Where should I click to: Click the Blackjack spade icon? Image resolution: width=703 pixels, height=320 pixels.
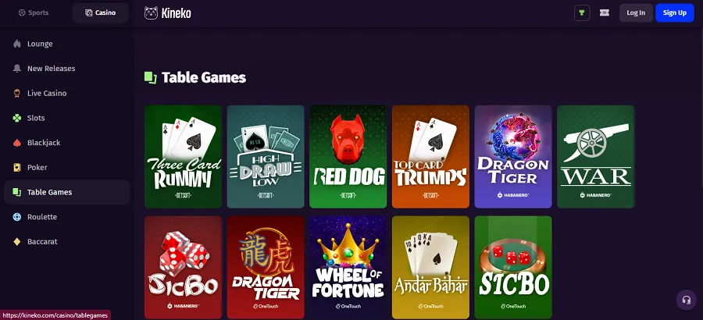point(17,143)
